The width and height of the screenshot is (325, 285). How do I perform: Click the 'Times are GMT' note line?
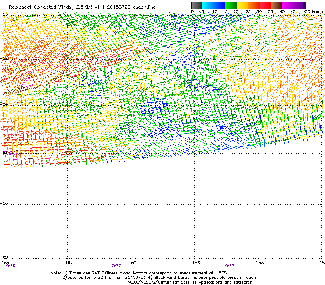pos(139,273)
